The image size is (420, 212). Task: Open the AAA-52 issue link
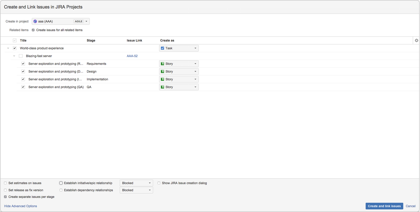(x=132, y=56)
